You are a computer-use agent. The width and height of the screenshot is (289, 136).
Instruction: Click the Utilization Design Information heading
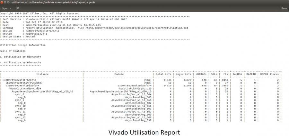pos(23,45)
